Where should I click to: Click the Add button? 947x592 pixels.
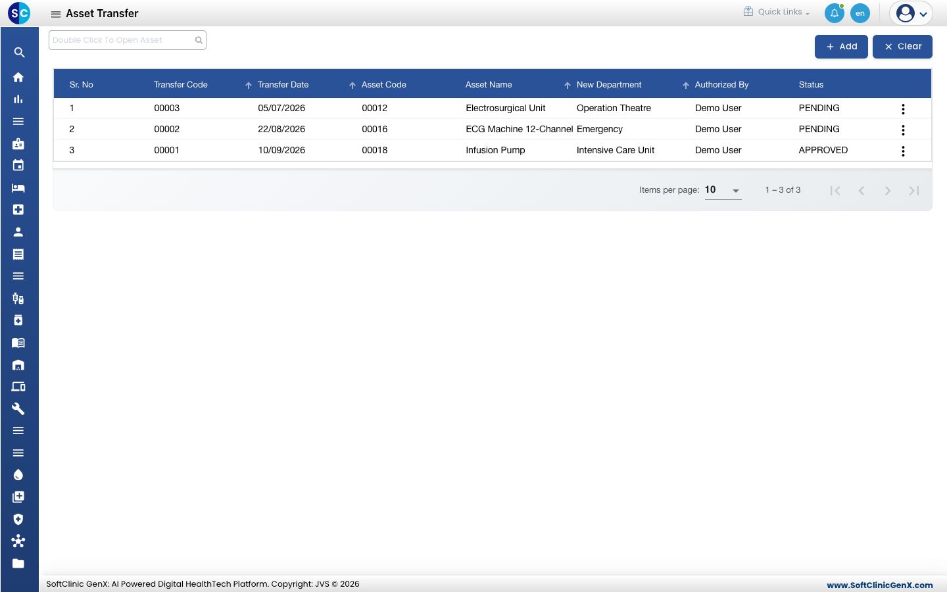[841, 47]
